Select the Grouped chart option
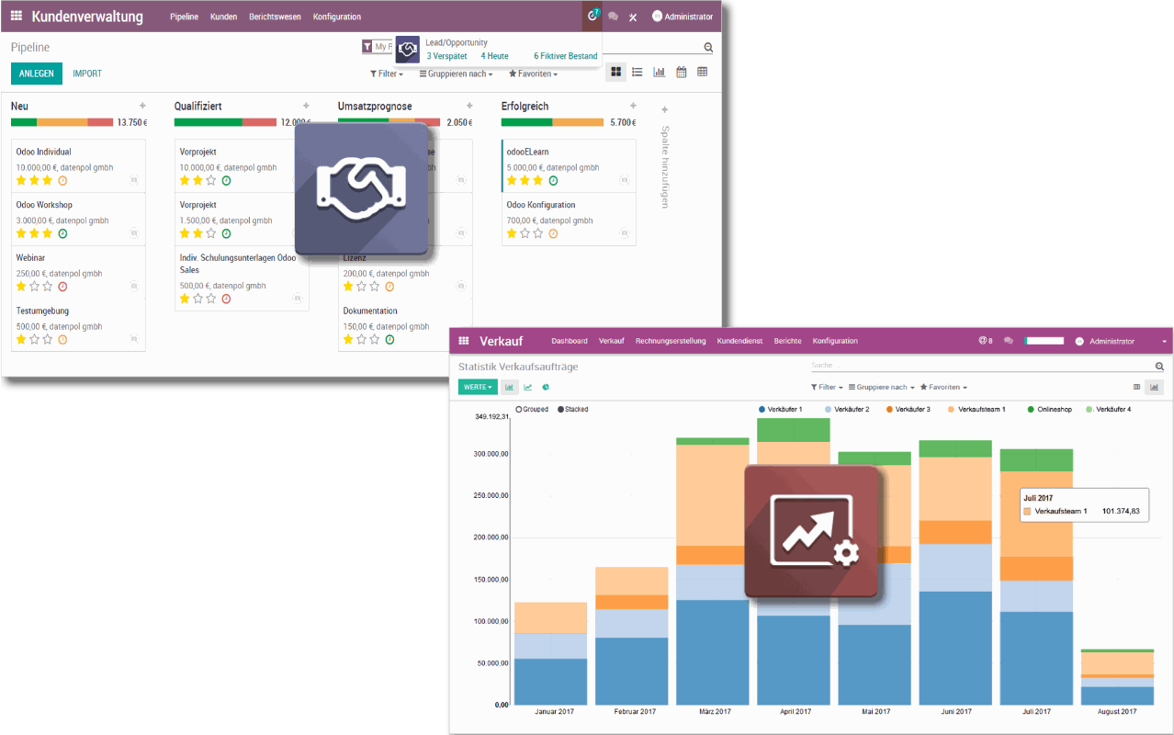Screen dimensions: 1174x735 click(x=532, y=409)
